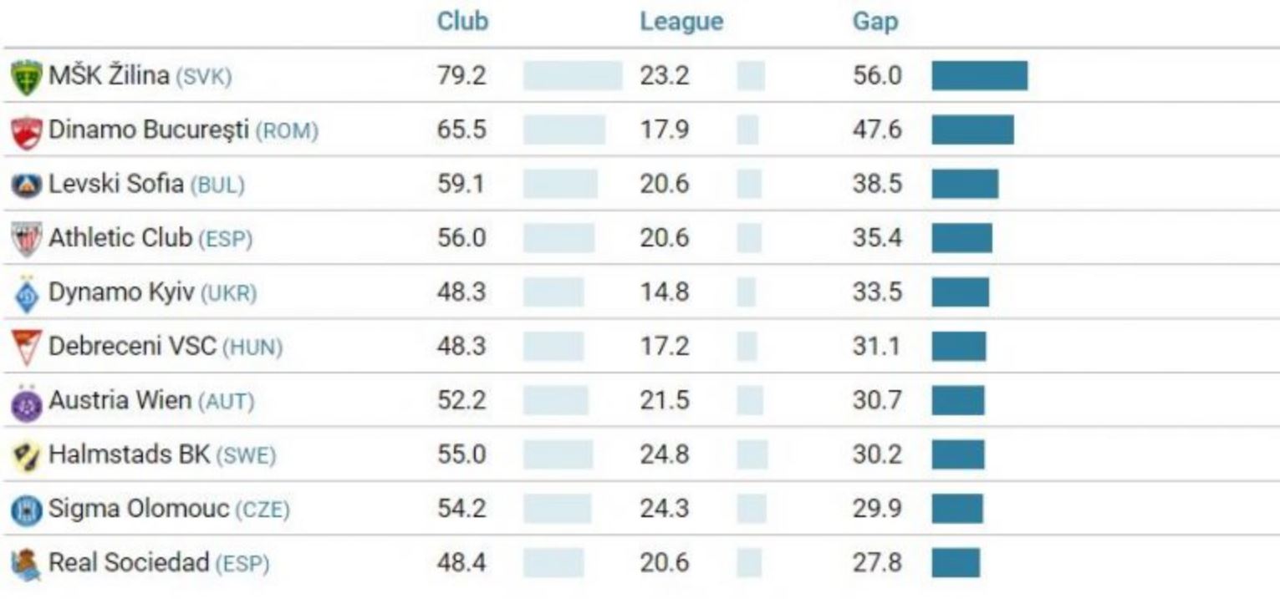Sort table by League column header
Screen dimensions: 1280x599
681,22
